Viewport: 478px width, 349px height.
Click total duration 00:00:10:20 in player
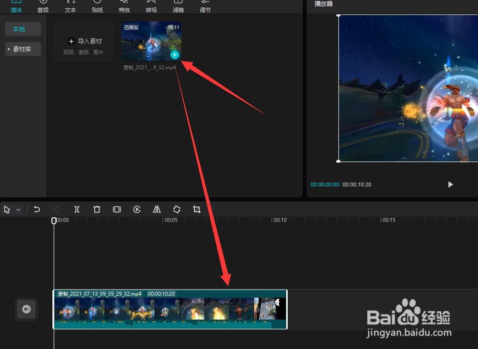[x=357, y=184]
